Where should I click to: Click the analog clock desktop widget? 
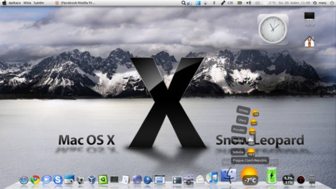273,30
